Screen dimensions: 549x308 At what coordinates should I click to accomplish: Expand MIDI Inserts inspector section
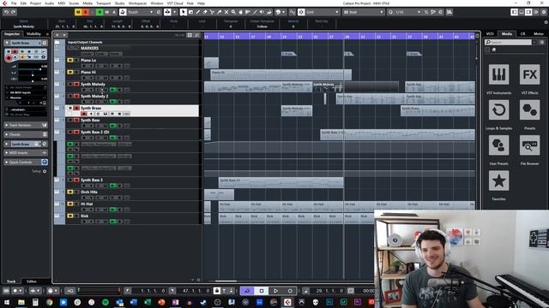(26, 152)
